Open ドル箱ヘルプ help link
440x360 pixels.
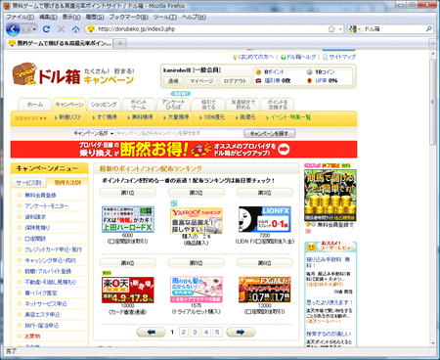[298, 57]
